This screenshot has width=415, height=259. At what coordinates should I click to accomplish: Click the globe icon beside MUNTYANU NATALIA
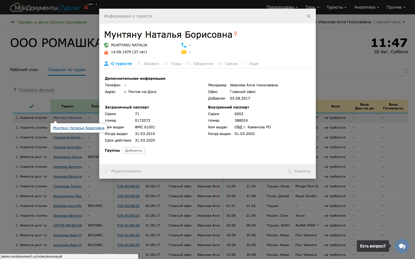click(106, 45)
